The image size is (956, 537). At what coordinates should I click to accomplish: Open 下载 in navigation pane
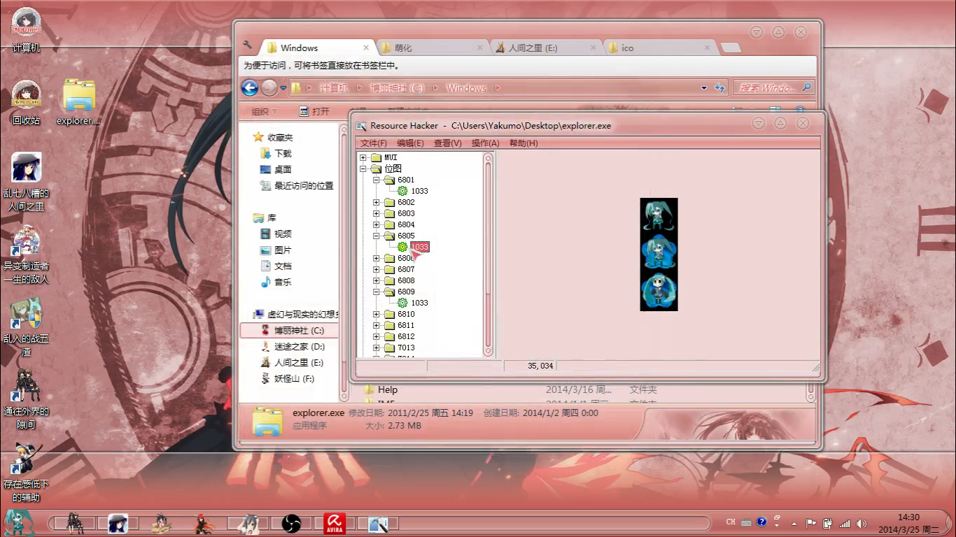(283, 153)
